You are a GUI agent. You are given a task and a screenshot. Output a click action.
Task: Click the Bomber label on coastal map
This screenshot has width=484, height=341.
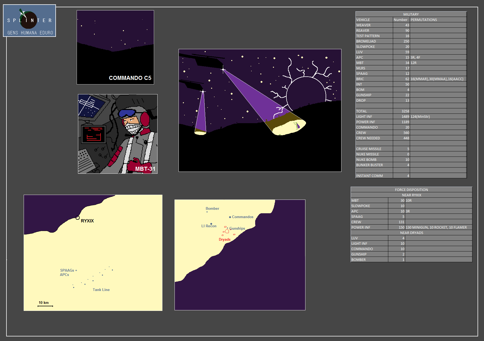pyautogui.click(x=212, y=208)
